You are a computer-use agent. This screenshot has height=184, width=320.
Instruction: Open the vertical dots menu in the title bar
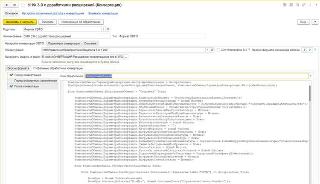tap(310, 5)
